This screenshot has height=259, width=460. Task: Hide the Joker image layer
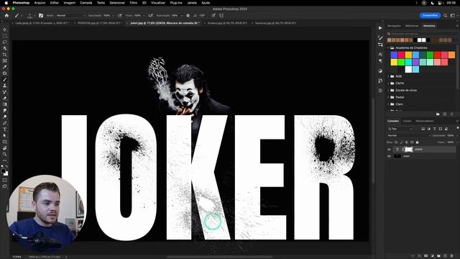point(390,156)
